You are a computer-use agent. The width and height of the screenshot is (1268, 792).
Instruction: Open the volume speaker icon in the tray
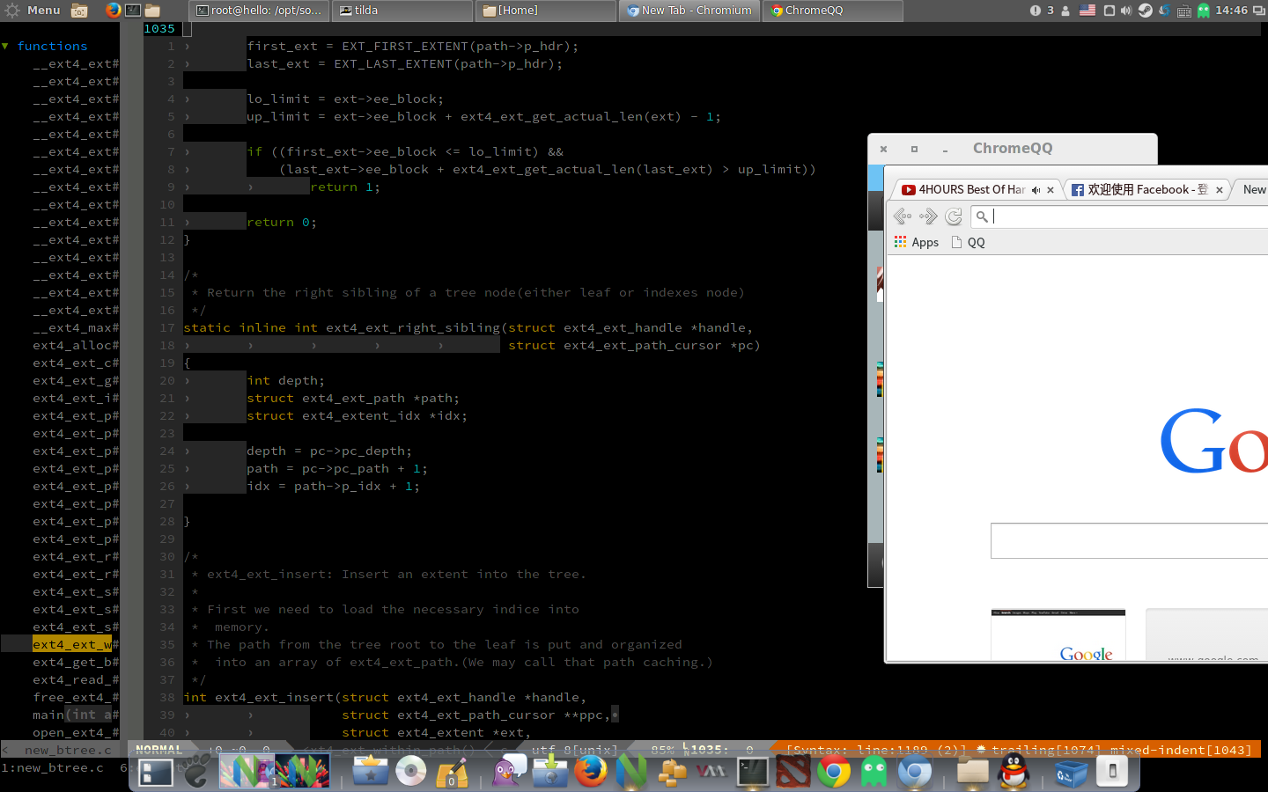(1126, 11)
